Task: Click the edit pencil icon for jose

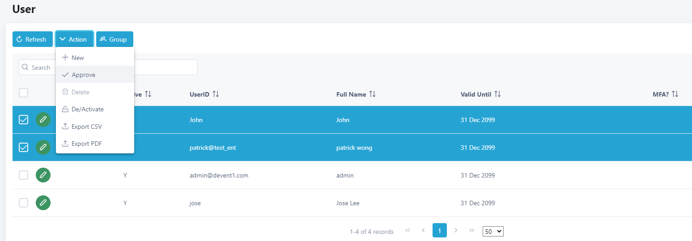Action: [x=43, y=203]
